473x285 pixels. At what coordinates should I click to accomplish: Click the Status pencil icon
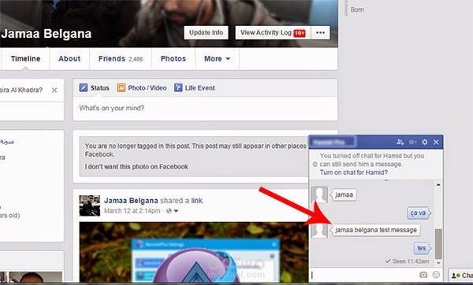coord(84,87)
